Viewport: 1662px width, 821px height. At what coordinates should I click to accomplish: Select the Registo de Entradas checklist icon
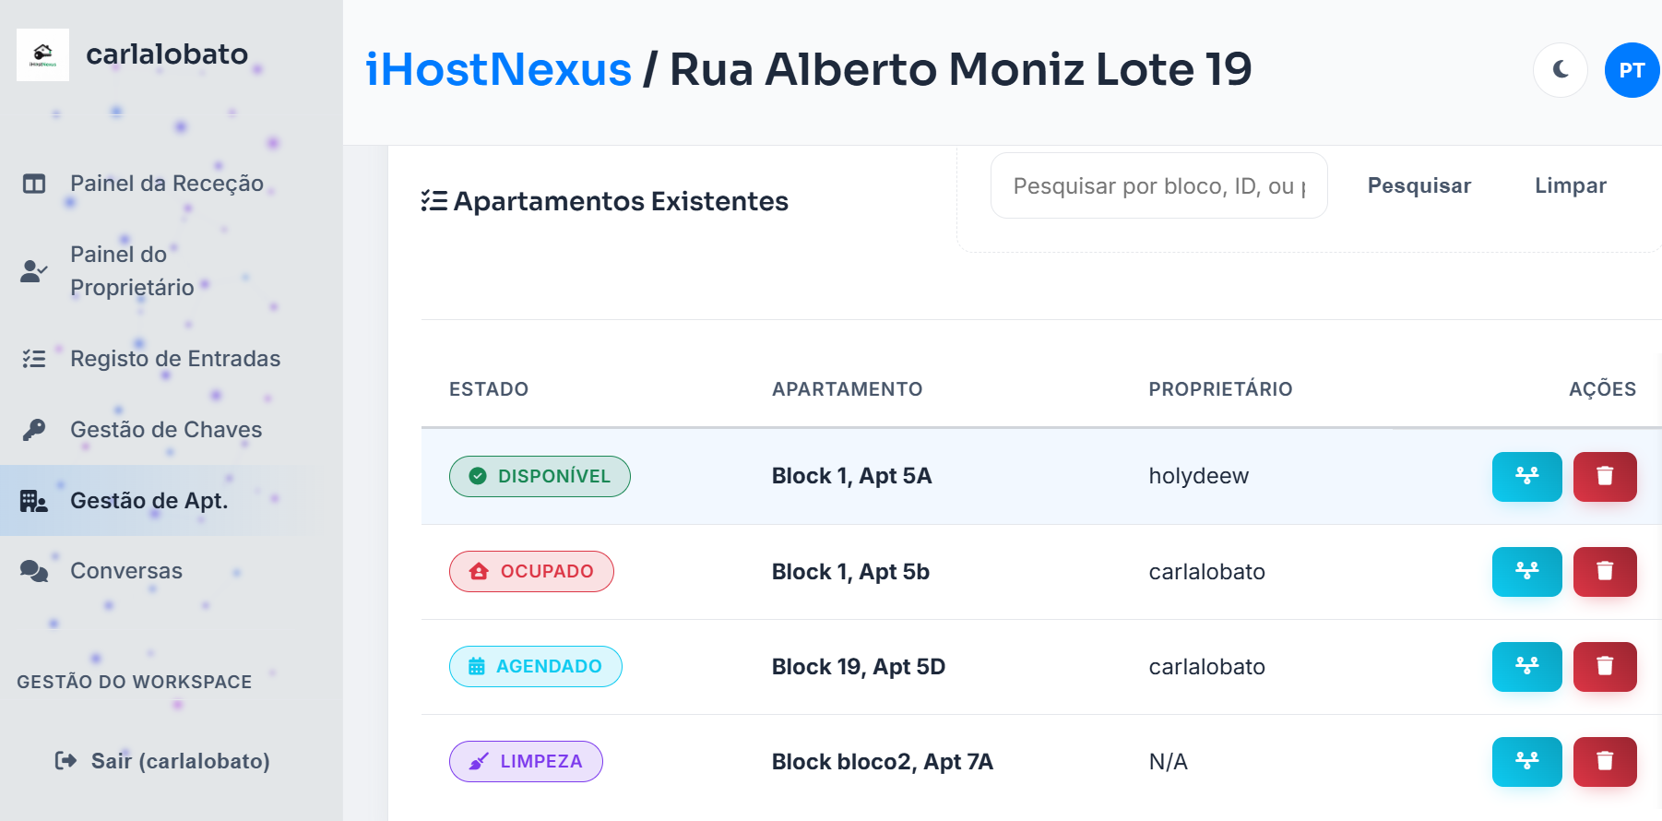coord(34,359)
